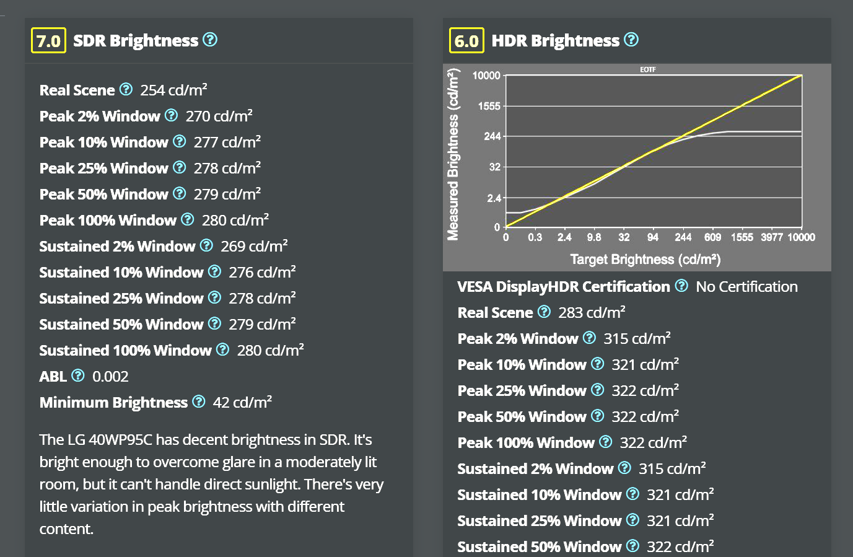Click the ABL help icon
The height and width of the screenshot is (557, 853).
[x=78, y=376]
